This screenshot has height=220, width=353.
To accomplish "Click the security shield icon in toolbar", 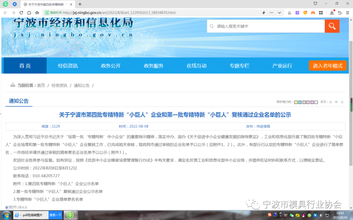I will pyautogui.click(x=305, y=12).
